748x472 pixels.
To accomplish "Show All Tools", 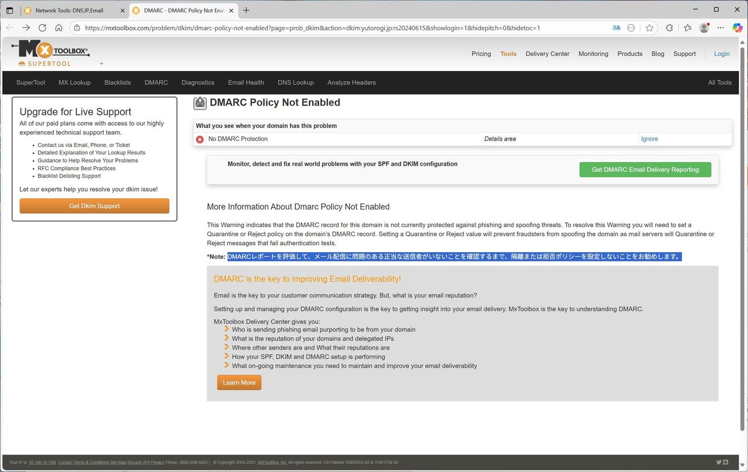I will click(720, 82).
